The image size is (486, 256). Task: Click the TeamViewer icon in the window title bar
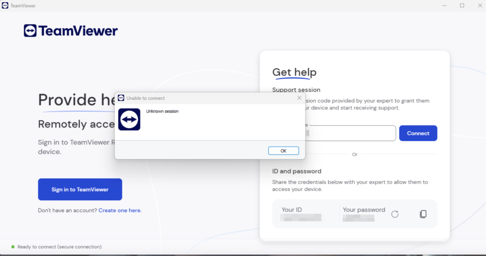(x=5, y=5)
